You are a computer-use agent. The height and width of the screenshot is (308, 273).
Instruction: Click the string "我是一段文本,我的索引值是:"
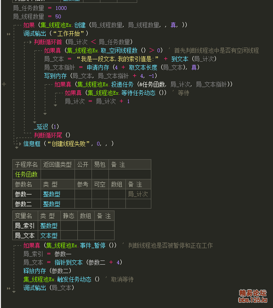pos(117,59)
